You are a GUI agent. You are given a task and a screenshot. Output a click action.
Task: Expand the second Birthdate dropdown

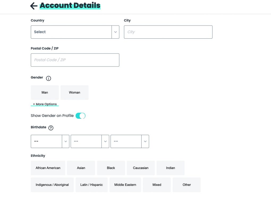(90, 141)
